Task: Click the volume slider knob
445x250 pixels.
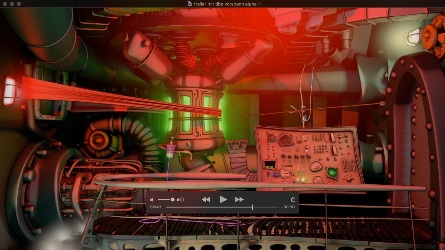Action: 172,200
